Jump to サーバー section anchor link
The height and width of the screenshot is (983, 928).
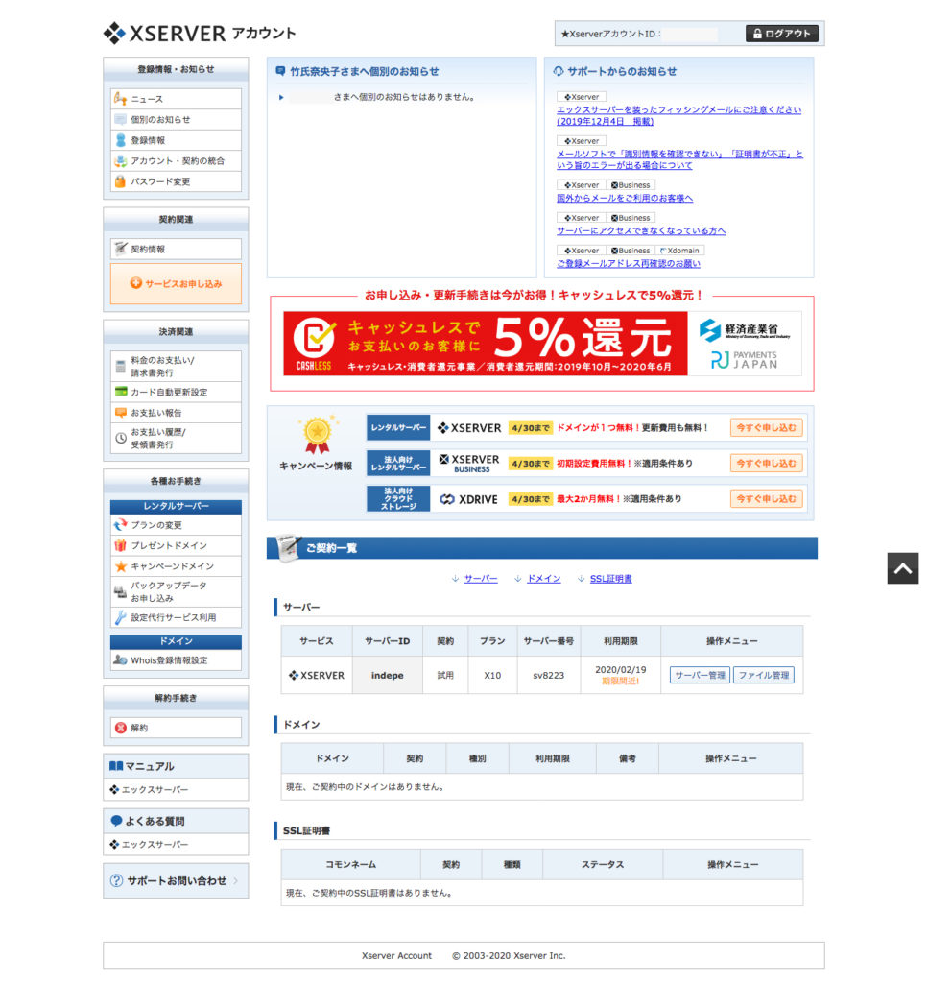[481, 579]
